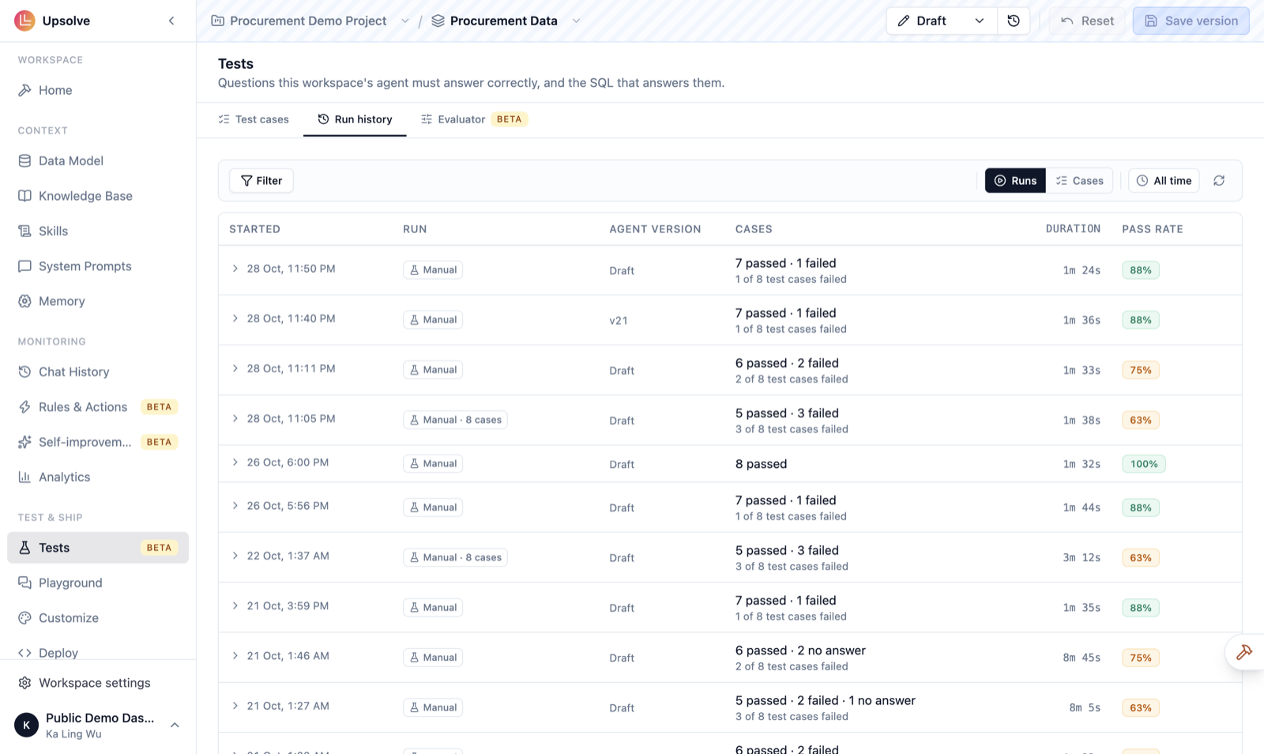Click the floating pin tool icon

1244,652
